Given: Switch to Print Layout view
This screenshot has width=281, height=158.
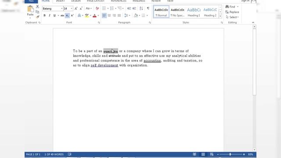Looking at the screenshot, I should tap(203, 154).
